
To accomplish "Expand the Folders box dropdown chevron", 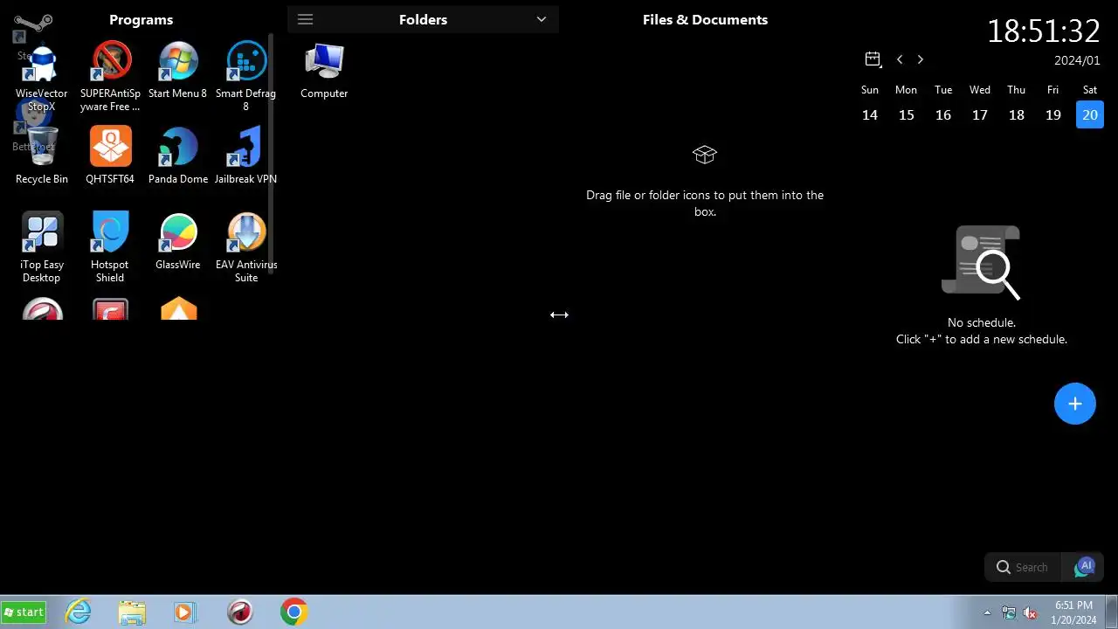I will [x=542, y=19].
